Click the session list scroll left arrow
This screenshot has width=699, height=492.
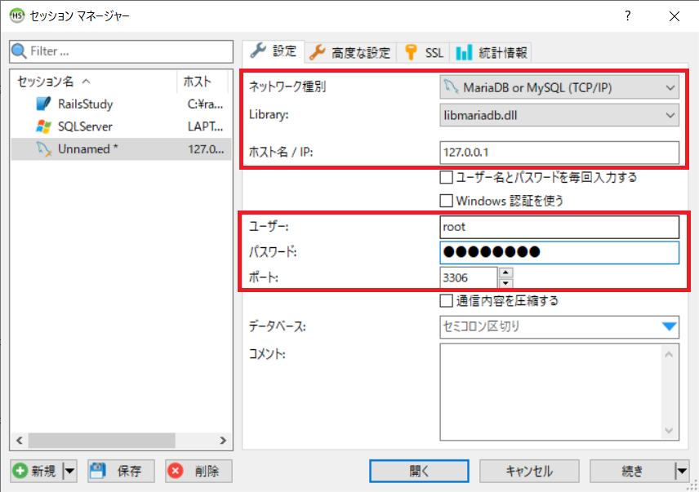point(19,441)
